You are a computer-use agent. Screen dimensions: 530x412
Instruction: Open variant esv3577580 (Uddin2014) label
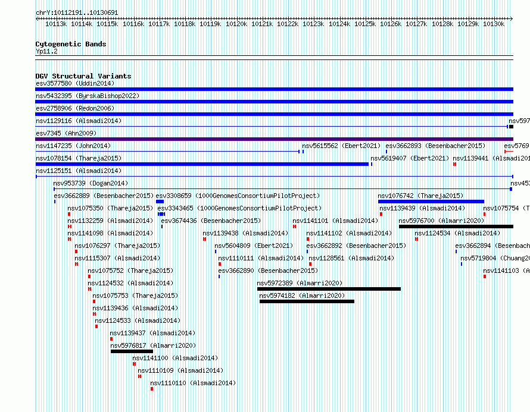pyautogui.click(x=75, y=83)
